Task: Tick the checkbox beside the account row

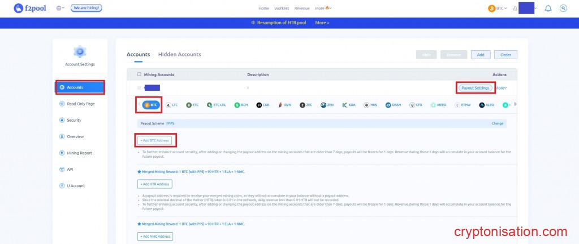Action: coord(139,88)
